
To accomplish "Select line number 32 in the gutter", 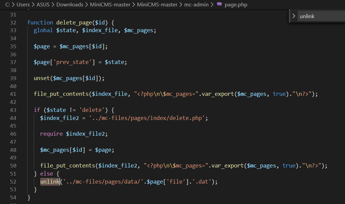I will pos(13,22).
